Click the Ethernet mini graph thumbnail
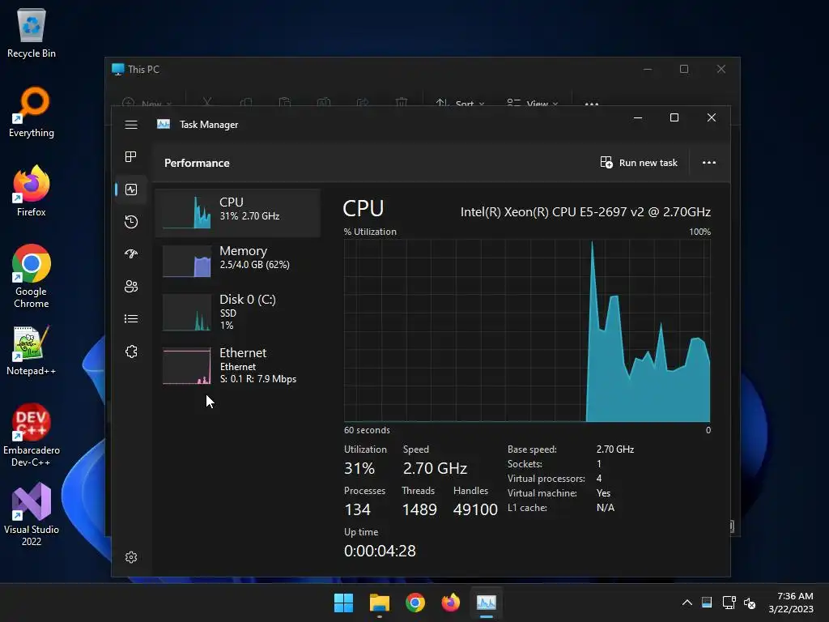 click(x=187, y=366)
